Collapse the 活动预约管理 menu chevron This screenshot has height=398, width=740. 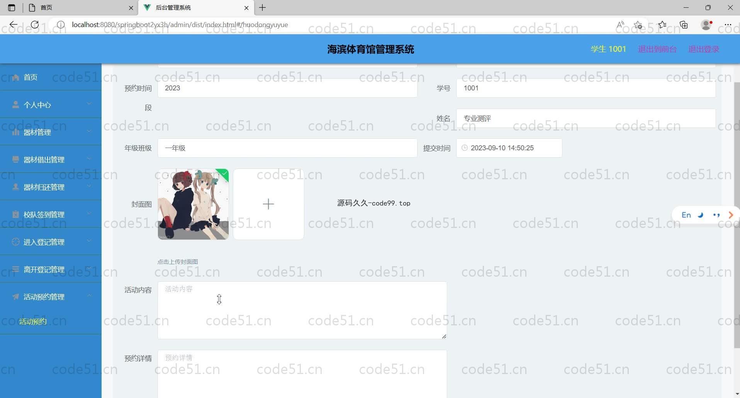pos(89,296)
